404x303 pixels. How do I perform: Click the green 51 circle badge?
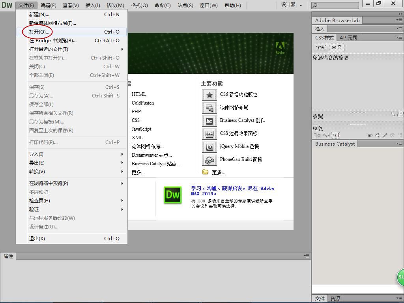coord(400,277)
